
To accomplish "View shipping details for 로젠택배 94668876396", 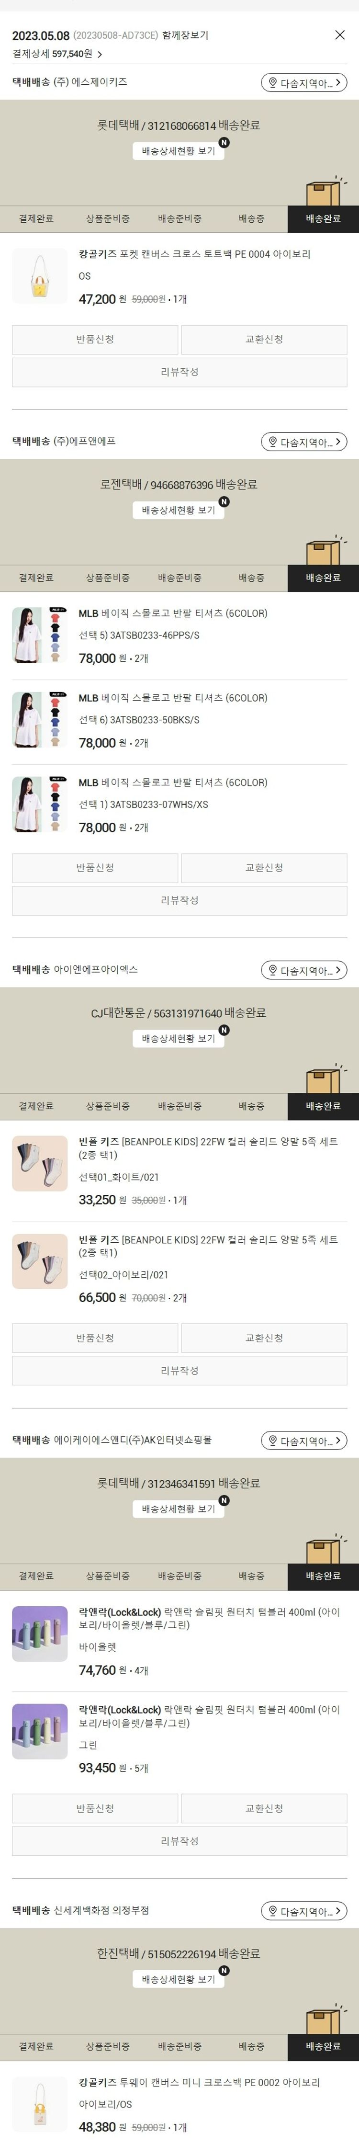I will coord(179,510).
